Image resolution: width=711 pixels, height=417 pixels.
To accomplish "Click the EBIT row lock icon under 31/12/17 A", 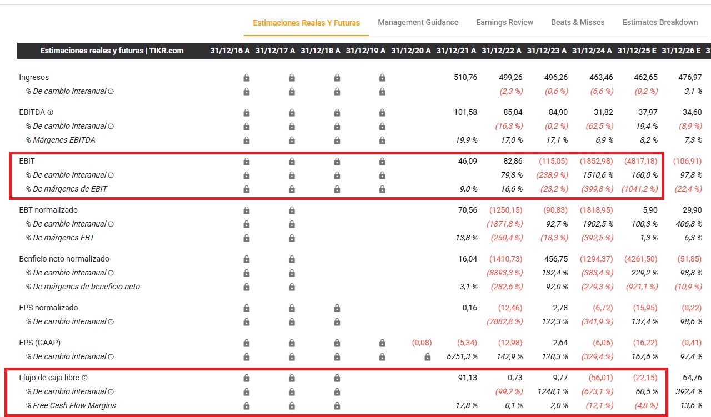I will tap(292, 162).
